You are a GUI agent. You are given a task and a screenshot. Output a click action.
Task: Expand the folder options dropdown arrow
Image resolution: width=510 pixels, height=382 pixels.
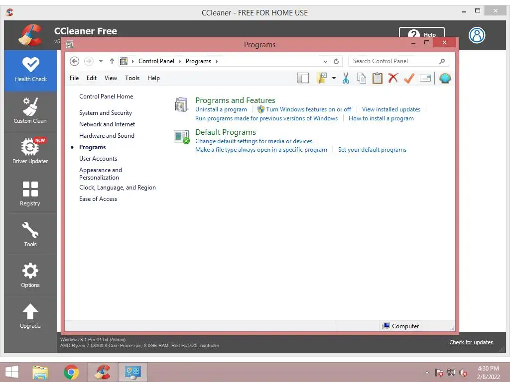tap(334, 78)
